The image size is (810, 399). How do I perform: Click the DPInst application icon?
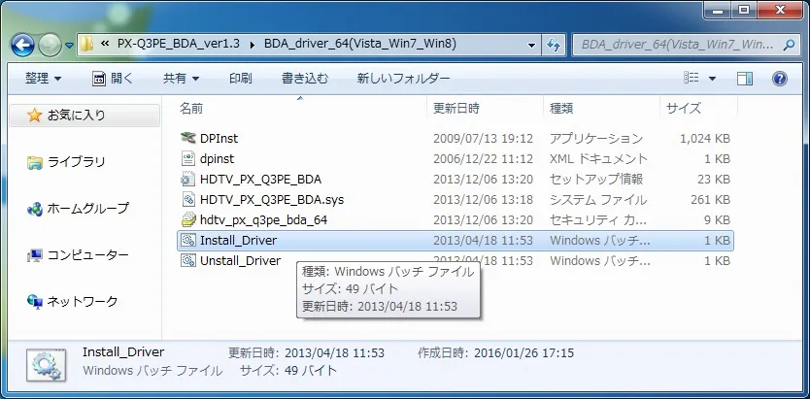(188, 138)
